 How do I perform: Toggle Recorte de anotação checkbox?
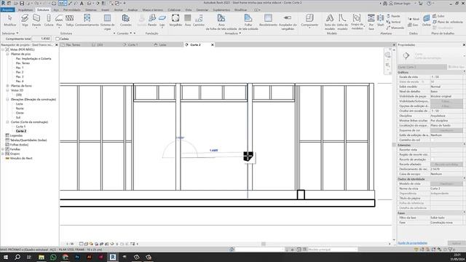[x=433, y=159]
